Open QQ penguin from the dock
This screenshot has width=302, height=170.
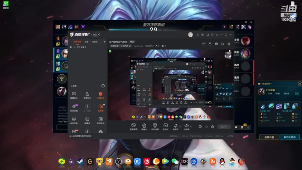[x=222, y=161]
